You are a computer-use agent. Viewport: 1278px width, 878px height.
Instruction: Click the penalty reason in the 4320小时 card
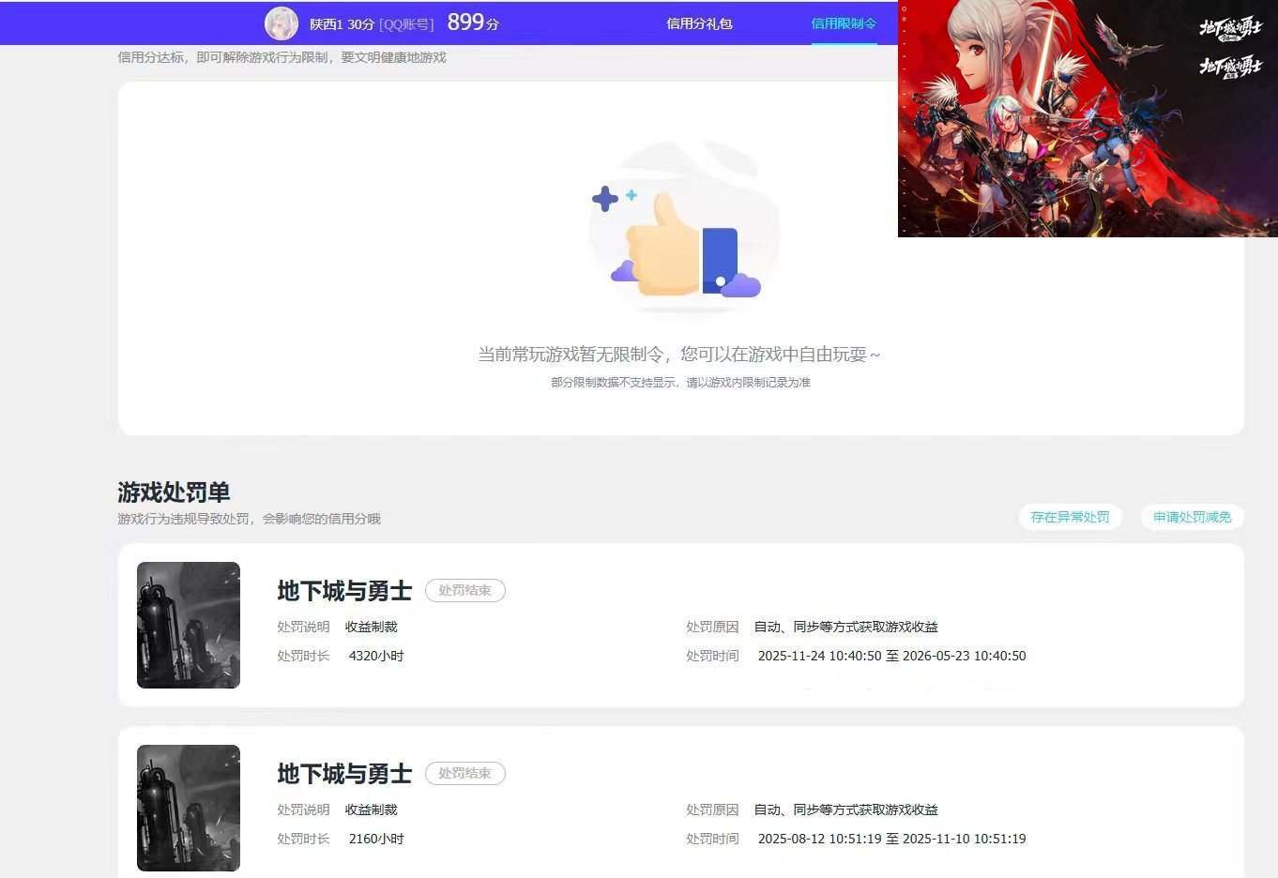pos(846,627)
